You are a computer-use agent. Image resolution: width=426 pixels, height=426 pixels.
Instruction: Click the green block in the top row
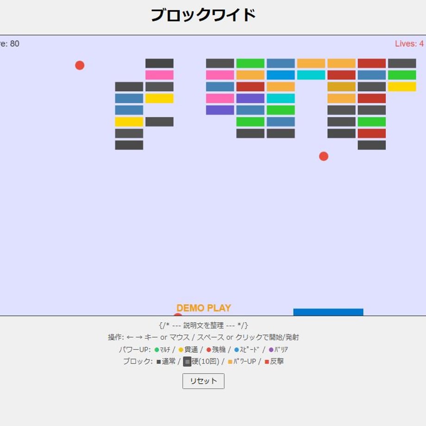coord(250,63)
